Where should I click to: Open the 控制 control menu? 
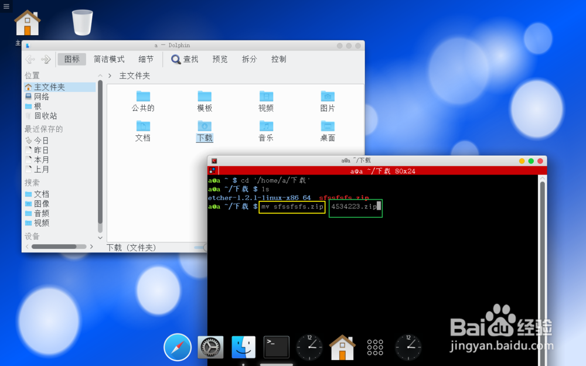pos(278,59)
